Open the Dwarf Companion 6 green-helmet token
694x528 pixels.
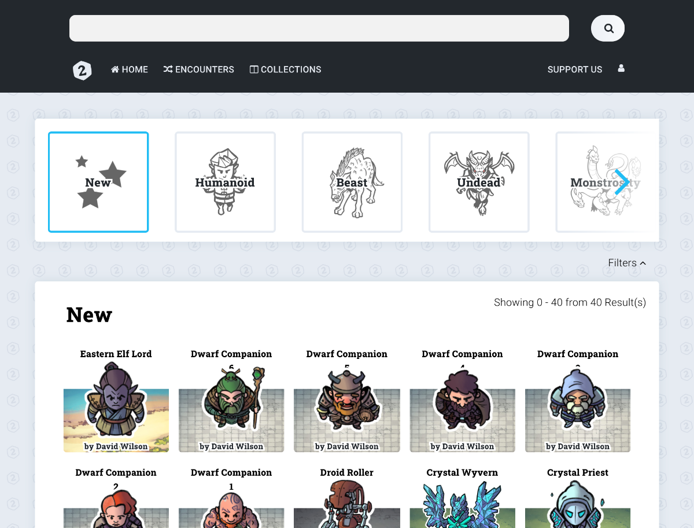coord(231,409)
